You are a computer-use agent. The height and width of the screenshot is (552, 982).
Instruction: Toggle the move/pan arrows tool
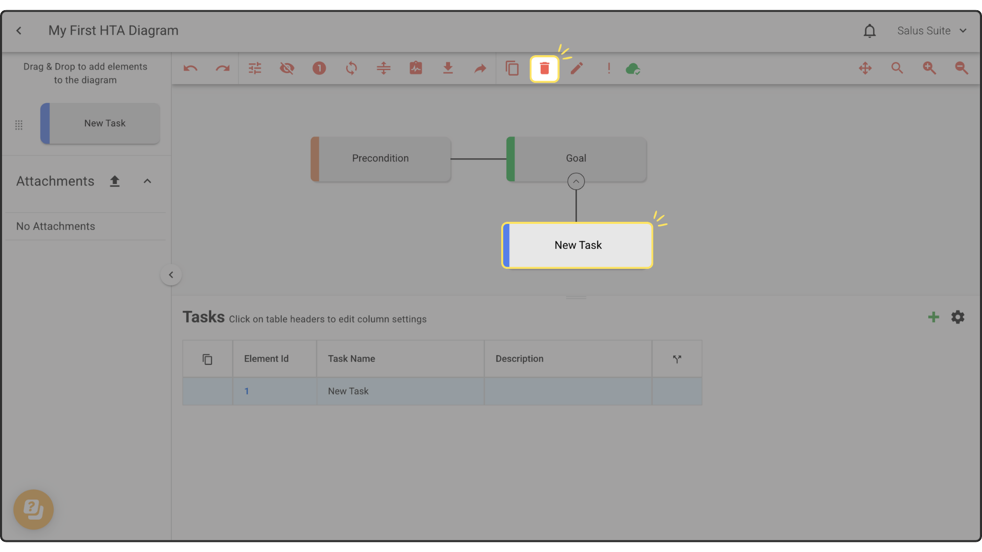(x=865, y=68)
